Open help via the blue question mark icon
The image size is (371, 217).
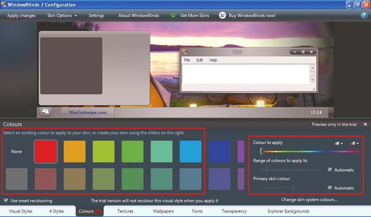coord(364,15)
